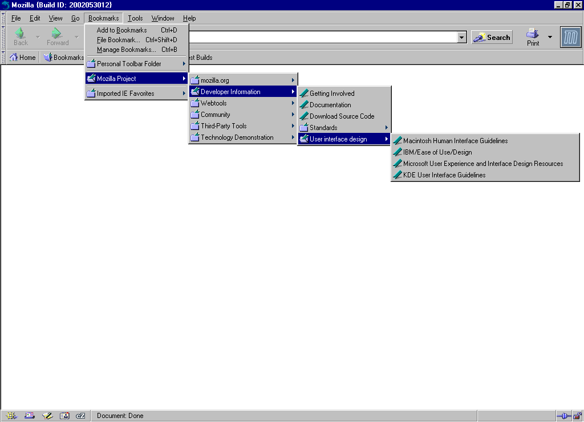
Task: Click the security padlock icon
Action: (577, 416)
